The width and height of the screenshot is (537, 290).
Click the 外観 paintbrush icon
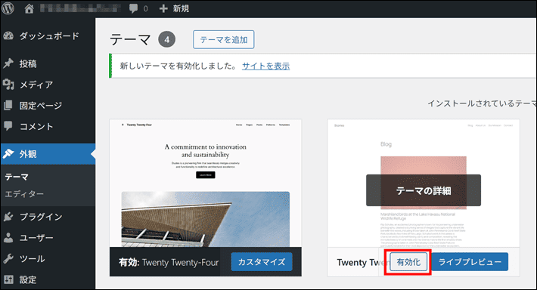tap(8, 154)
